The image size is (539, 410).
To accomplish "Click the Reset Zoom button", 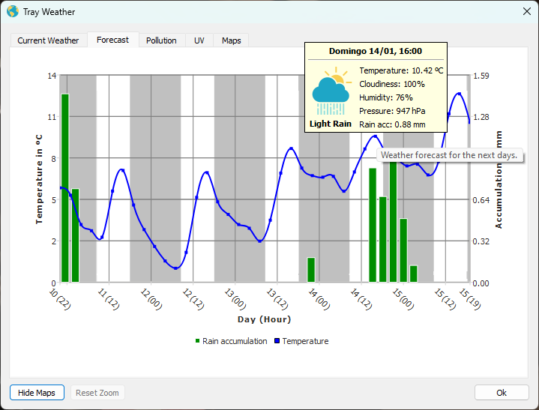I will pos(97,393).
